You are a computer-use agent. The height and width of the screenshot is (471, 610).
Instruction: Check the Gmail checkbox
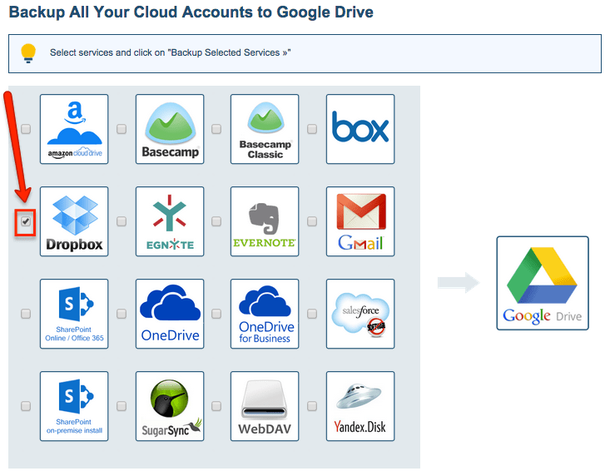[312, 221]
